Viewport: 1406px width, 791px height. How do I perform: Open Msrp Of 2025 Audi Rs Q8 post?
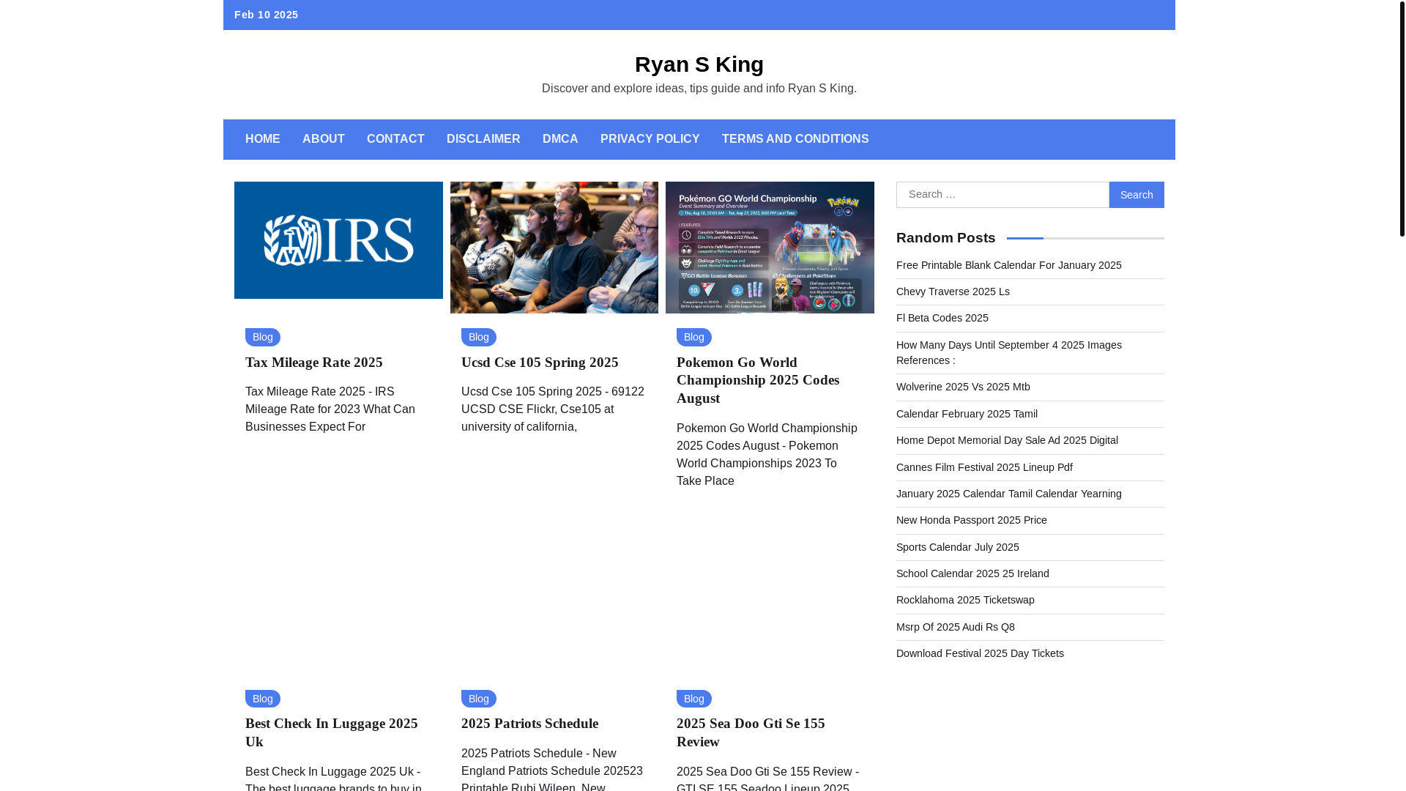pos(956,627)
